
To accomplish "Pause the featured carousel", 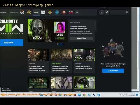I will 58,44.
